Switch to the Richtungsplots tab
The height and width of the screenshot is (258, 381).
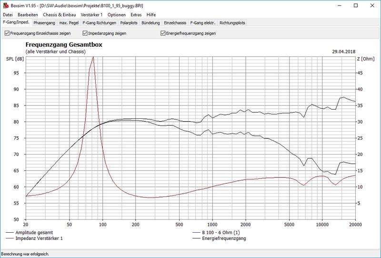point(232,23)
